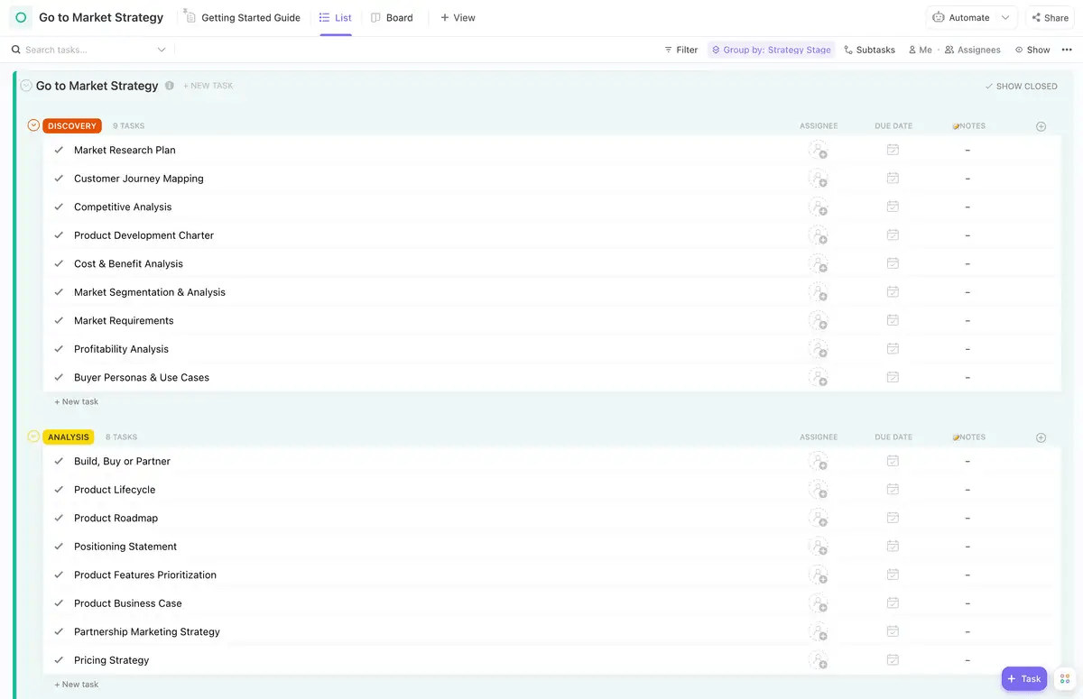Expand the Automate dropdown arrow
The height and width of the screenshot is (699, 1083).
1005,17
